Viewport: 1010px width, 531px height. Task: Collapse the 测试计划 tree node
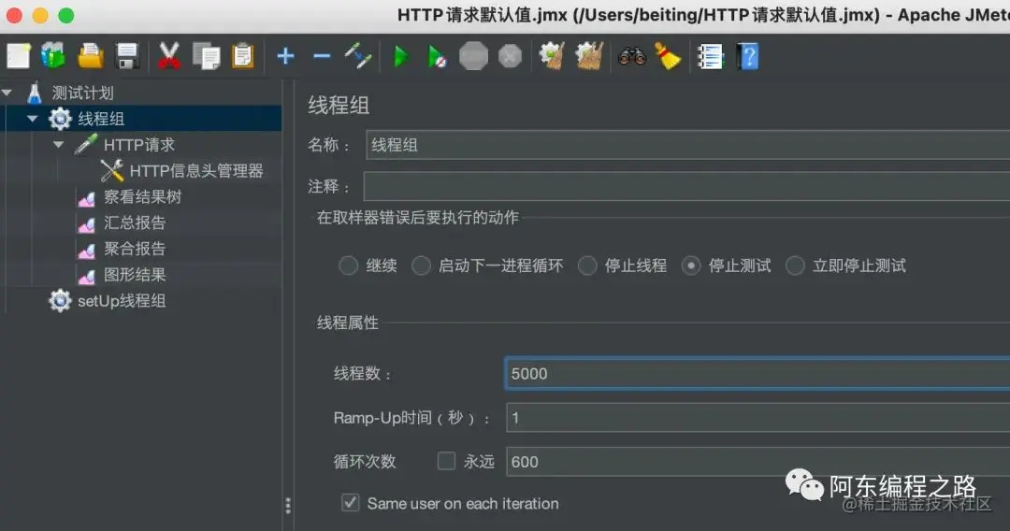[x=7, y=93]
